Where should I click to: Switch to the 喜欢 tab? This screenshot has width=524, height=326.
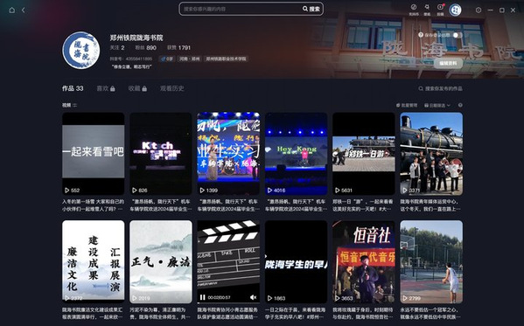click(x=106, y=88)
